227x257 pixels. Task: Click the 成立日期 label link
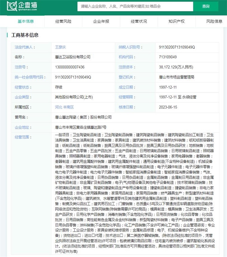click(x=126, y=87)
